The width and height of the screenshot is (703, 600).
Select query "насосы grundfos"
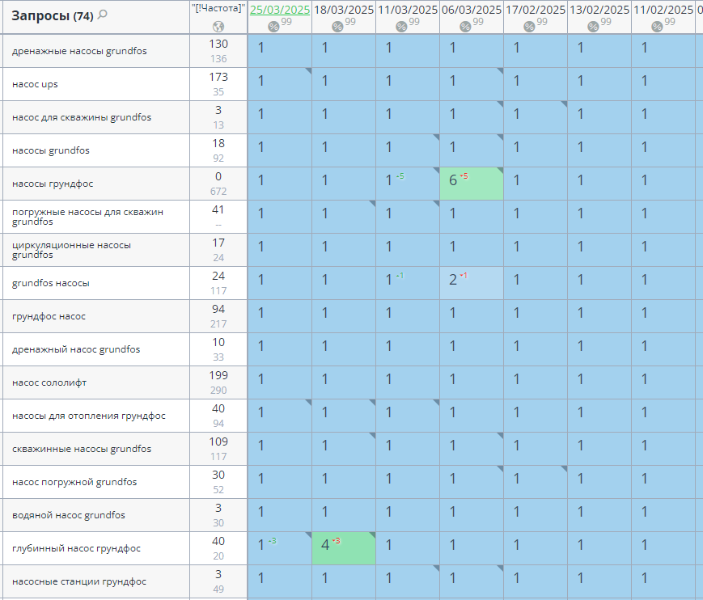tap(51, 150)
